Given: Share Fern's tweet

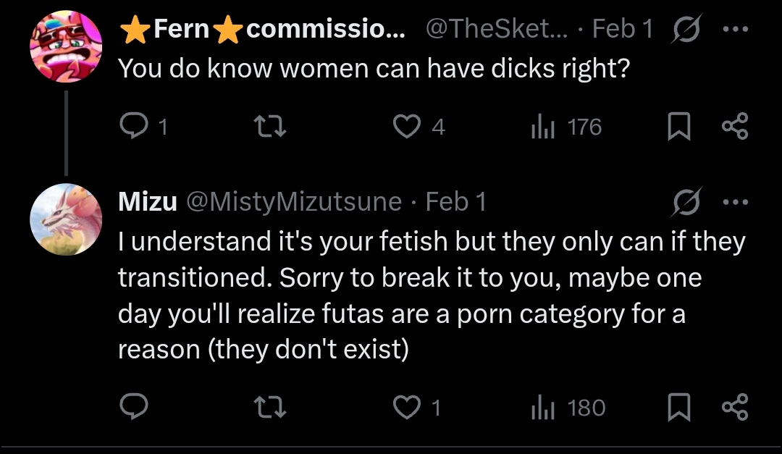Looking at the screenshot, I should (x=735, y=127).
